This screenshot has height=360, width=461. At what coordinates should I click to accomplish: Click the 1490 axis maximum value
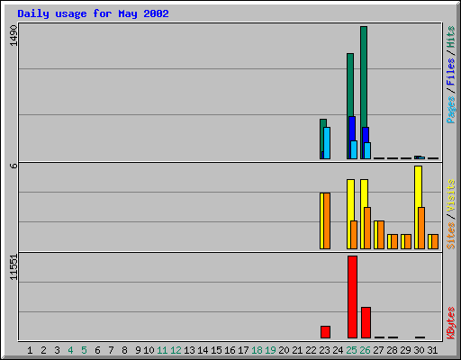coord(14,36)
